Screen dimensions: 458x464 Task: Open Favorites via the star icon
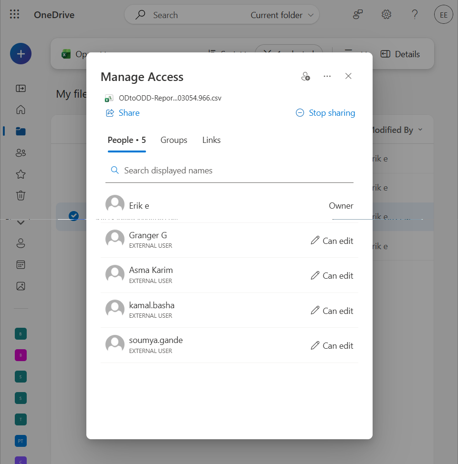(x=21, y=174)
